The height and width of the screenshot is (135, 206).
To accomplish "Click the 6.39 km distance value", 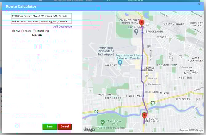I will [x=37, y=35].
